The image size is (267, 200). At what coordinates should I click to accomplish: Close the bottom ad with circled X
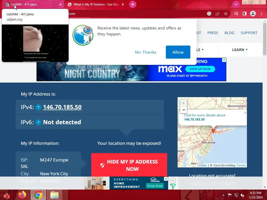coord(173,180)
